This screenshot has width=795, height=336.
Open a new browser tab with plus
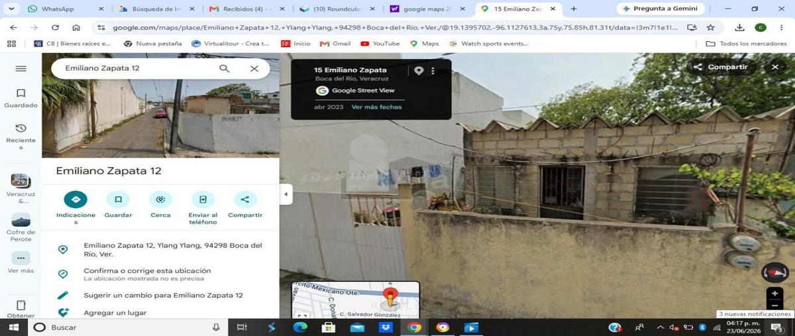(x=574, y=9)
